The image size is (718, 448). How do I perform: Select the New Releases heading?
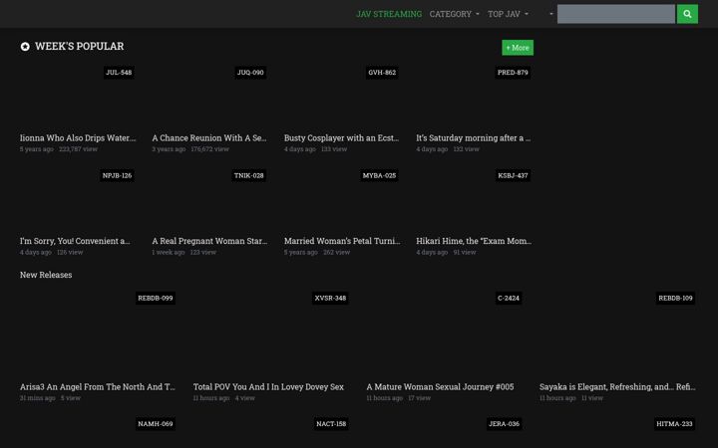46,275
